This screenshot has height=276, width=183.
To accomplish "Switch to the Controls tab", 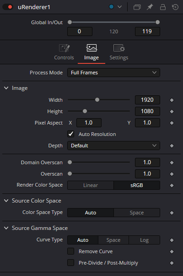I will click(x=64, y=52).
